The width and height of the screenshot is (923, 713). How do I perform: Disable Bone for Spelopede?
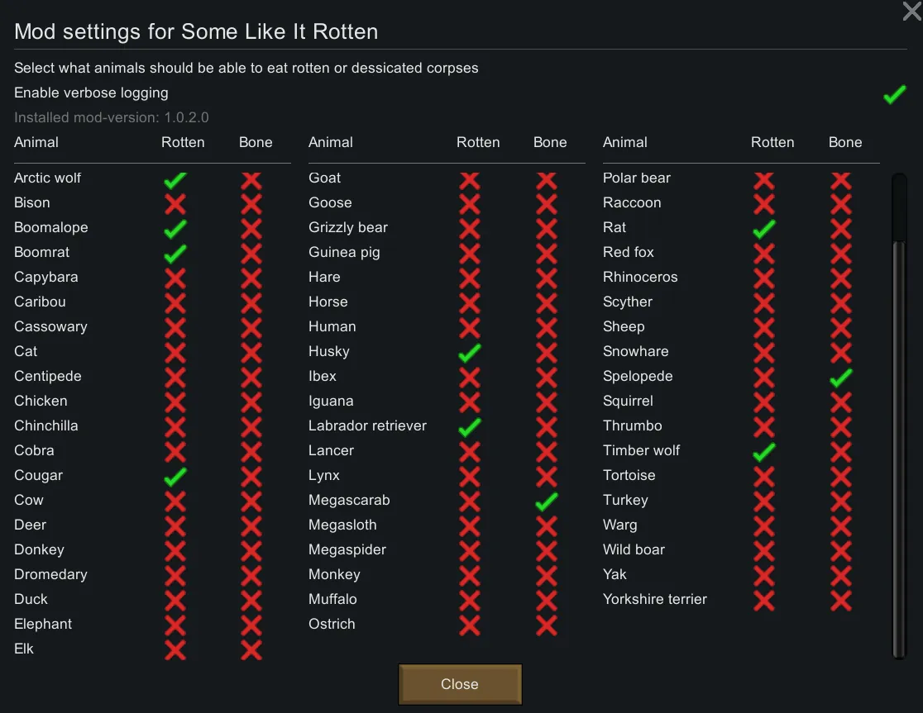[841, 378]
